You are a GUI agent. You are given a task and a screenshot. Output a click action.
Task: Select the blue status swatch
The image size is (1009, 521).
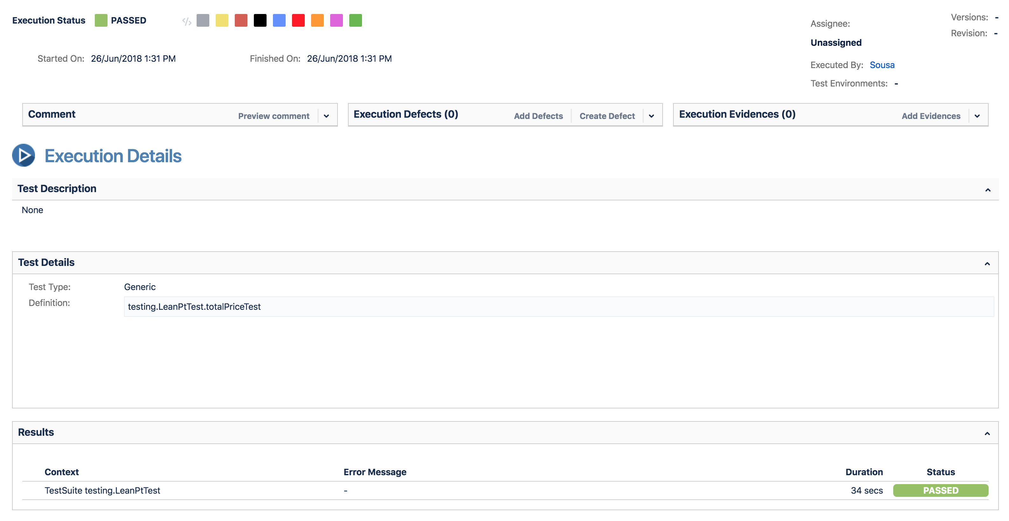tap(279, 20)
